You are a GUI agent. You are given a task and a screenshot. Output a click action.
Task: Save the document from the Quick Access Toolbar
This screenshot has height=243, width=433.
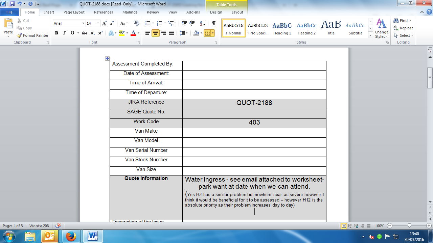point(12,4)
